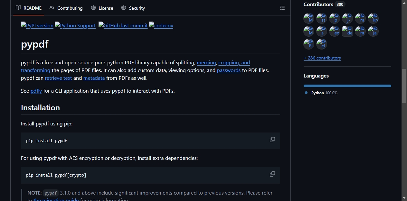Copy the 'pip install pypdf' command

(x=272, y=140)
